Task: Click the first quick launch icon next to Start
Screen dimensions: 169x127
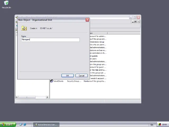Action: 21,125
